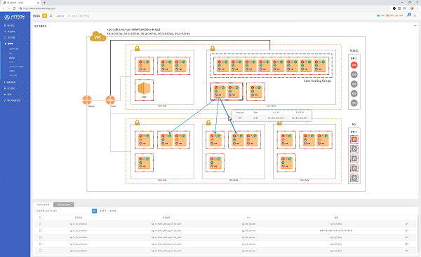Image resolution: width=421 pixels, height=257 pixels.
Task: Click the orange status legend swatch
Action: [387, 15]
